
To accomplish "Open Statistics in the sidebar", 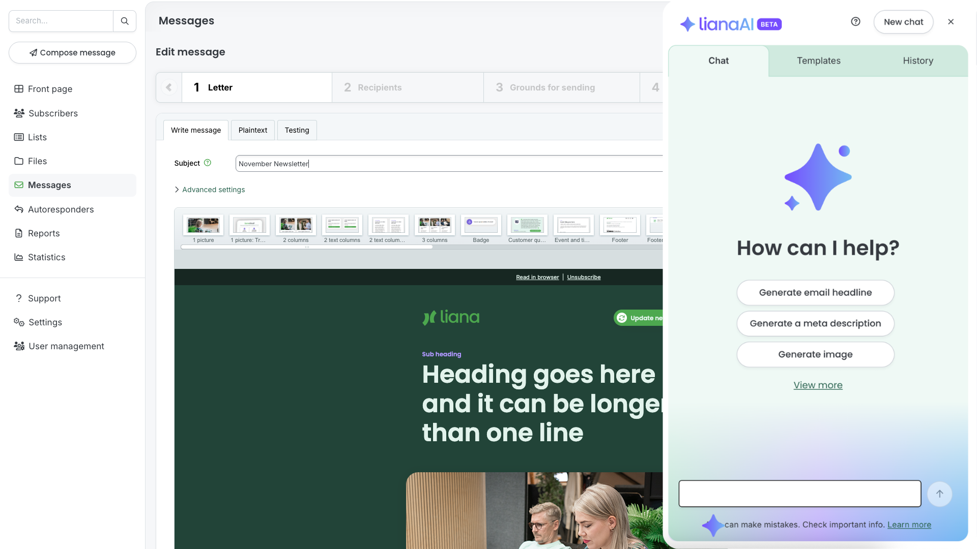I will [x=46, y=257].
